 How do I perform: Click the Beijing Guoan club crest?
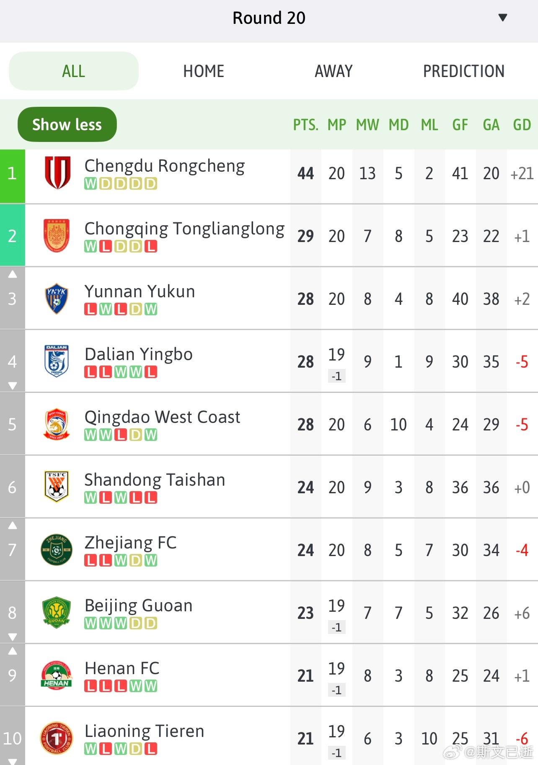point(57,612)
